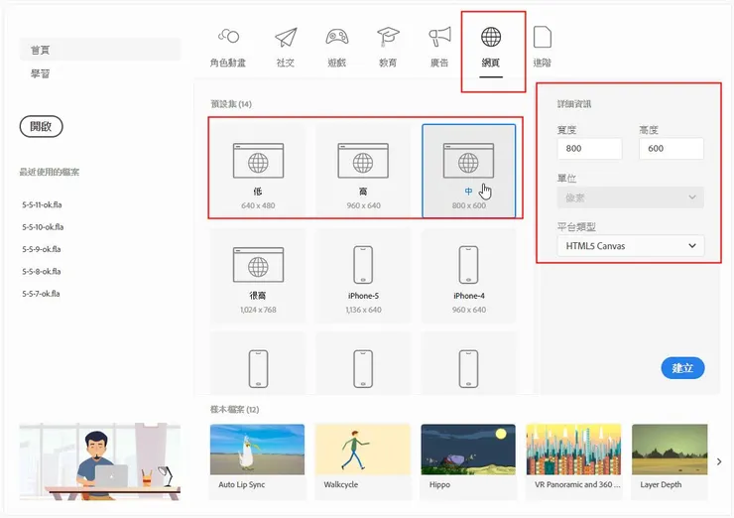Click the 寬度 field showing 800
This screenshot has width=734, height=518.
point(589,149)
